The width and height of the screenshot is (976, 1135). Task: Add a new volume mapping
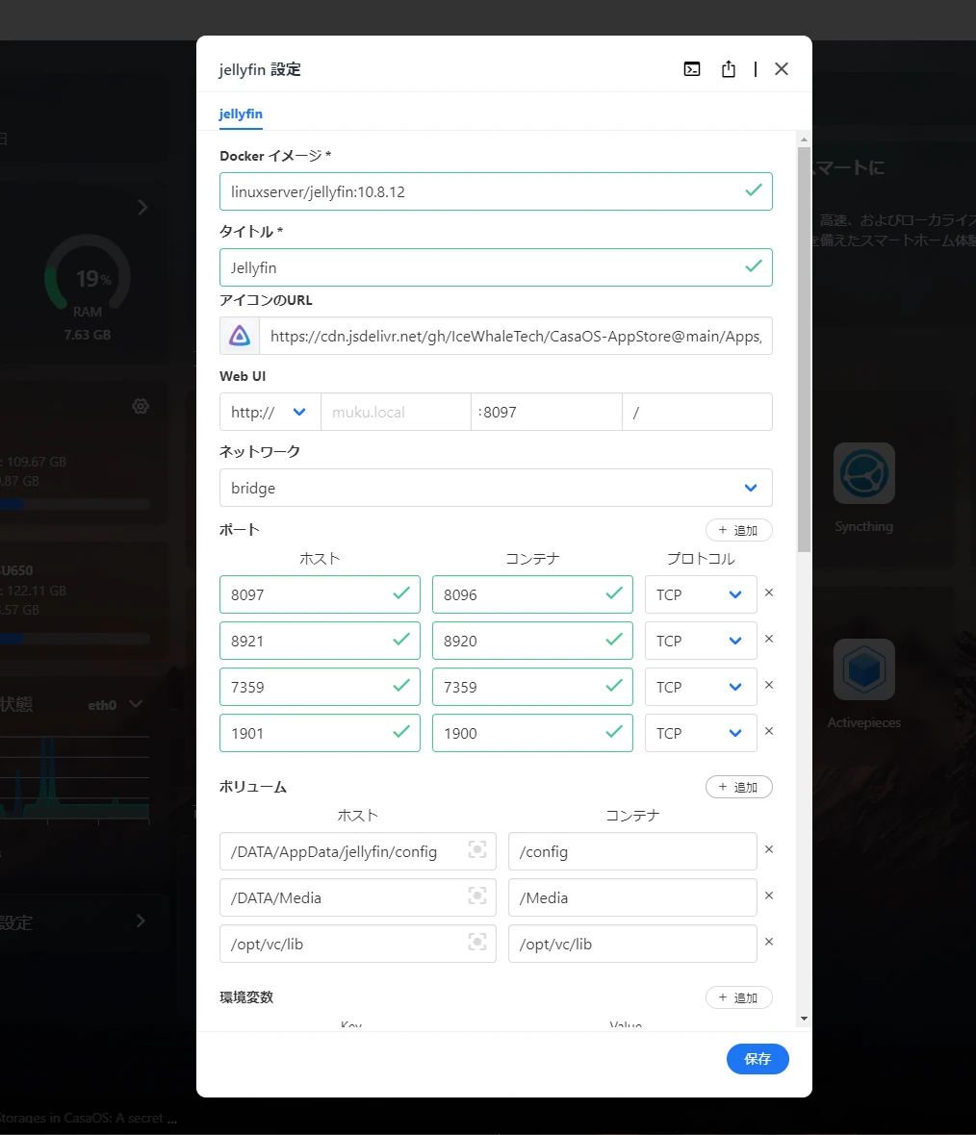(x=738, y=788)
